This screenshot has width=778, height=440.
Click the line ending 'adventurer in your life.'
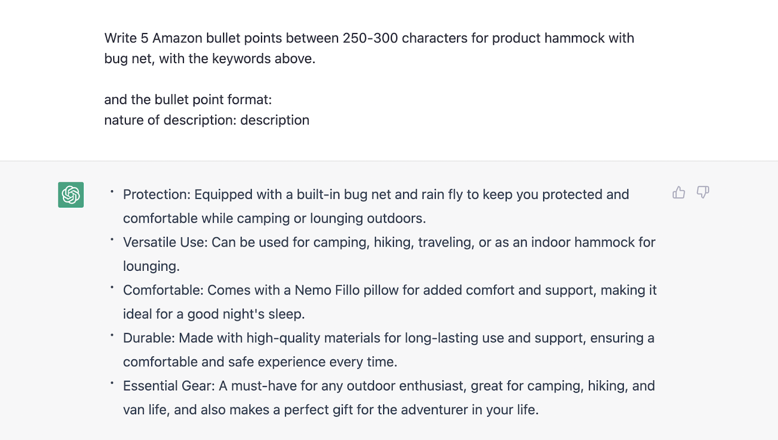tap(331, 410)
